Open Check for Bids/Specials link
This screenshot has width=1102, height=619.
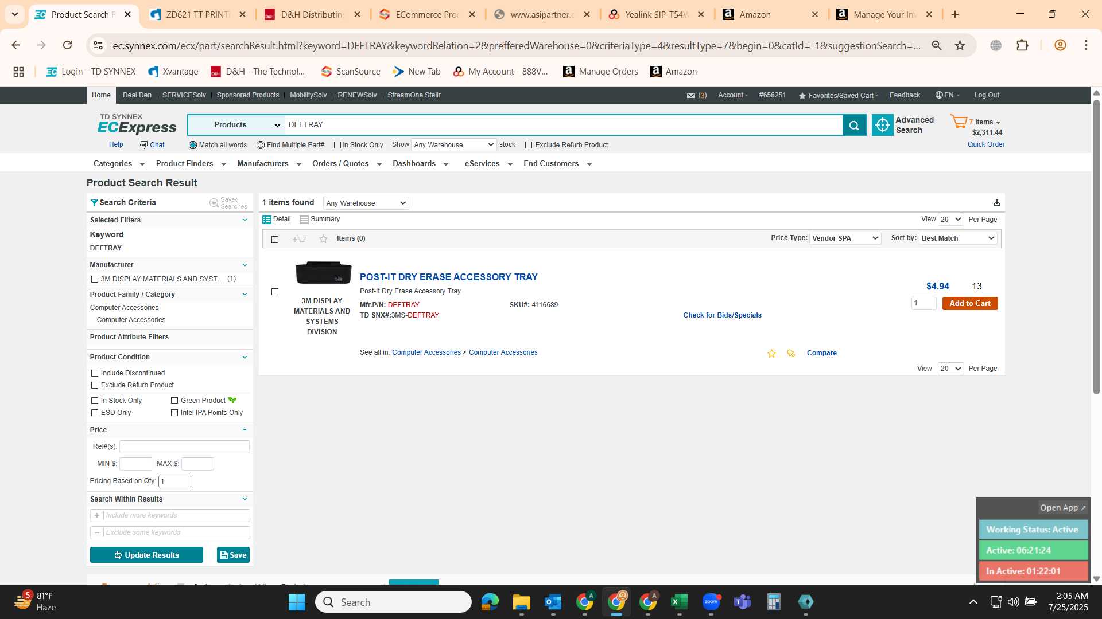[x=722, y=315]
